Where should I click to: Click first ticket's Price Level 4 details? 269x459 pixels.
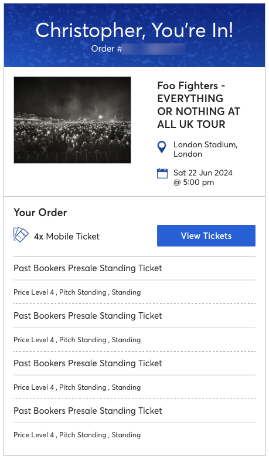coord(77,292)
